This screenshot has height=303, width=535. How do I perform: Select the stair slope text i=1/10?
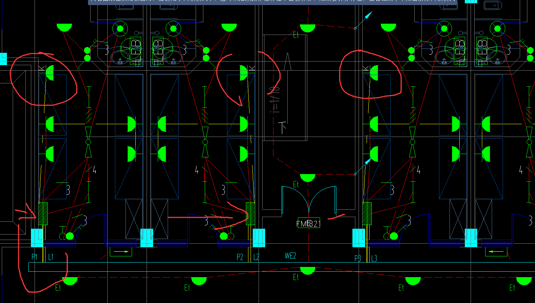(x=275, y=100)
